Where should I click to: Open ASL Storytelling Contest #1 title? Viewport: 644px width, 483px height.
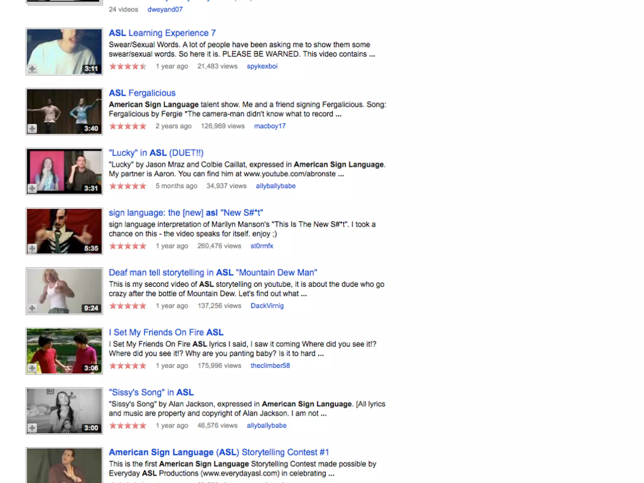(219, 452)
